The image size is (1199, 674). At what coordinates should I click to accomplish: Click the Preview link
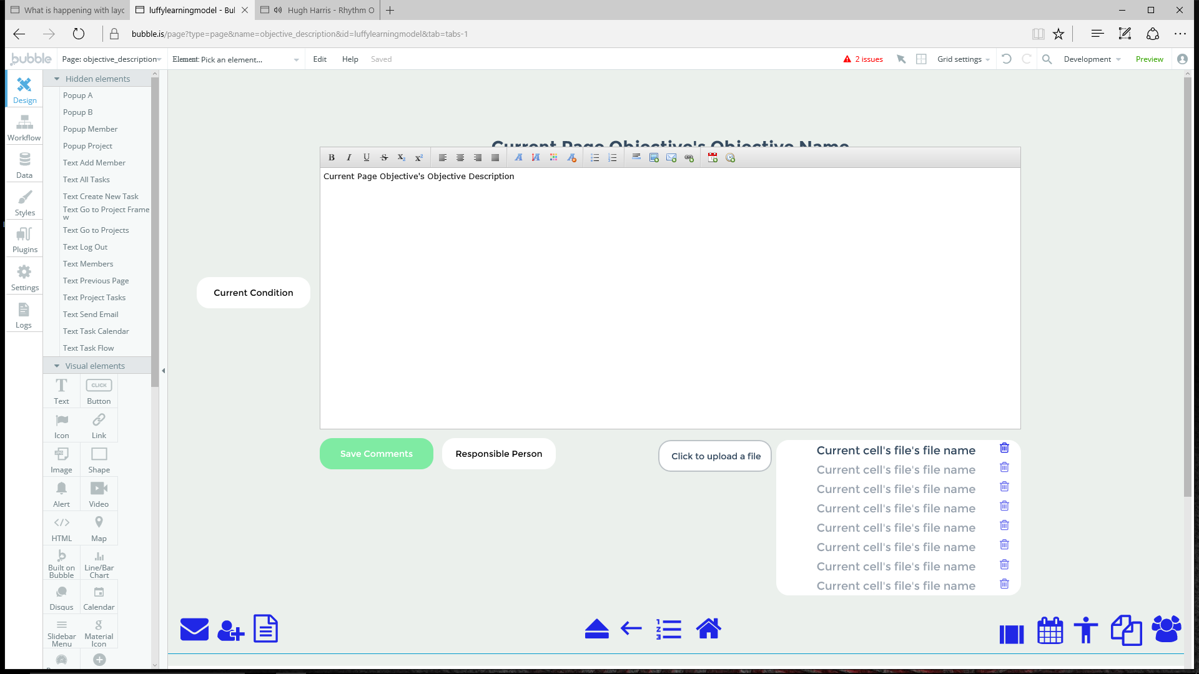[x=1149, y=59]
